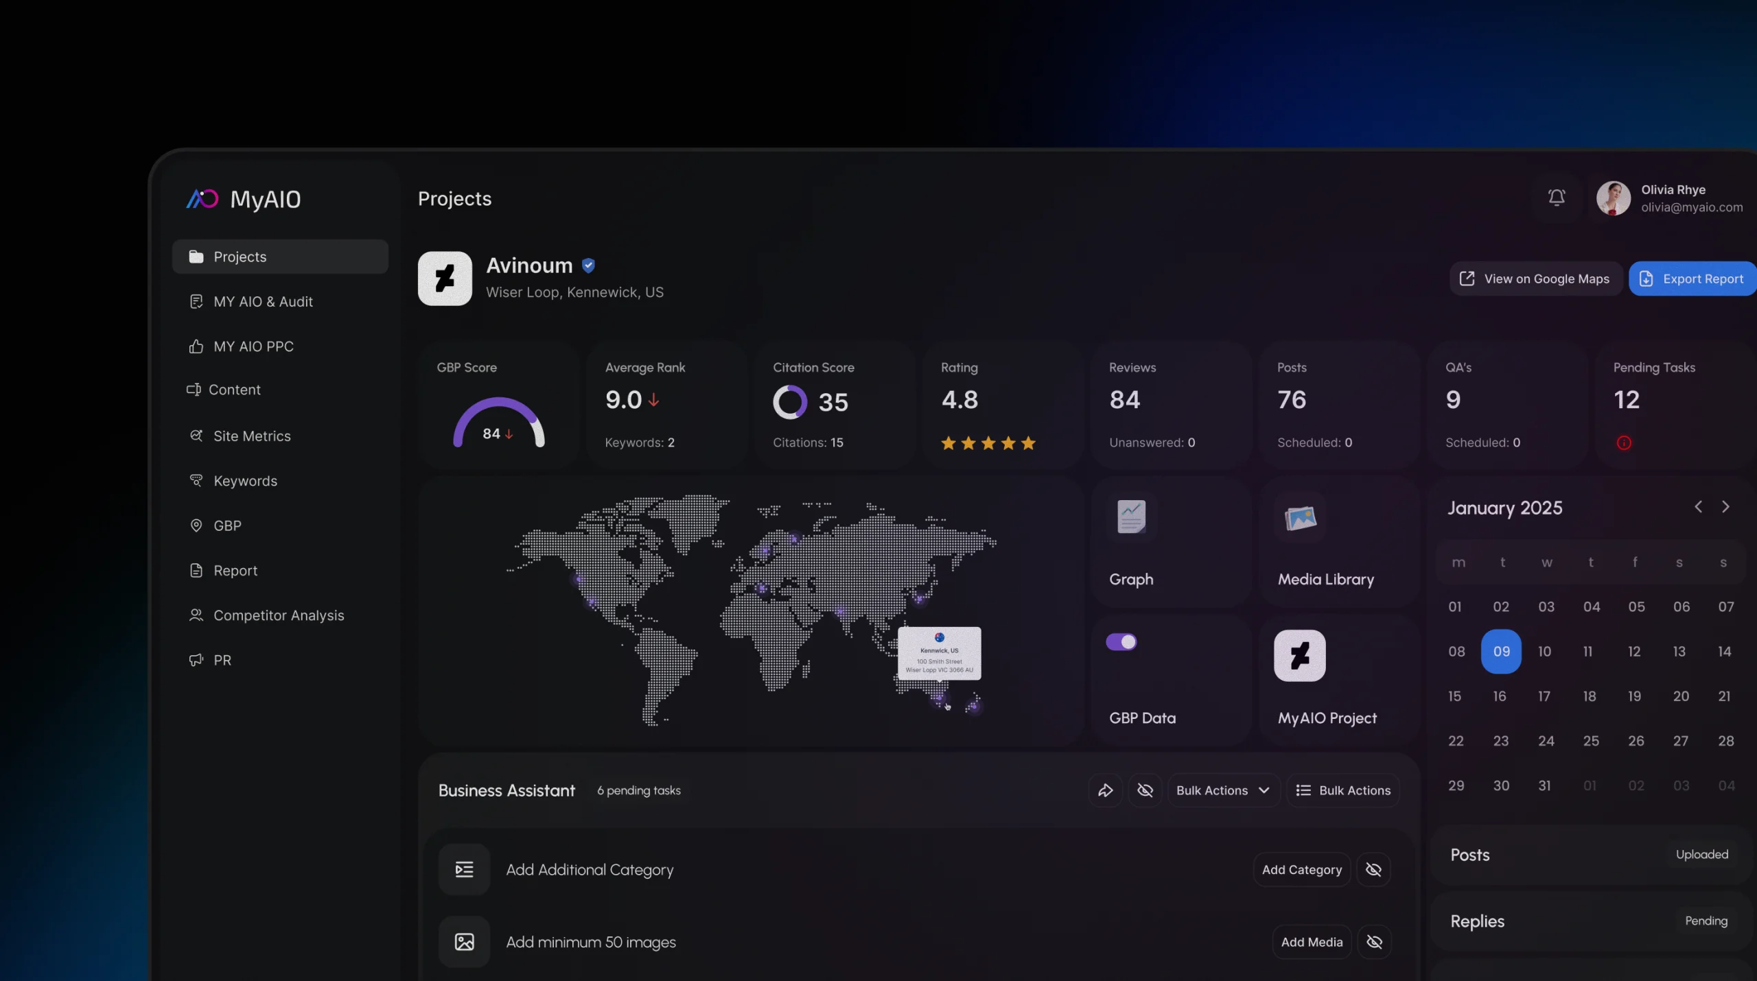Go to the next calendar month
The image size is (1757, 981).
point(1725,507)
